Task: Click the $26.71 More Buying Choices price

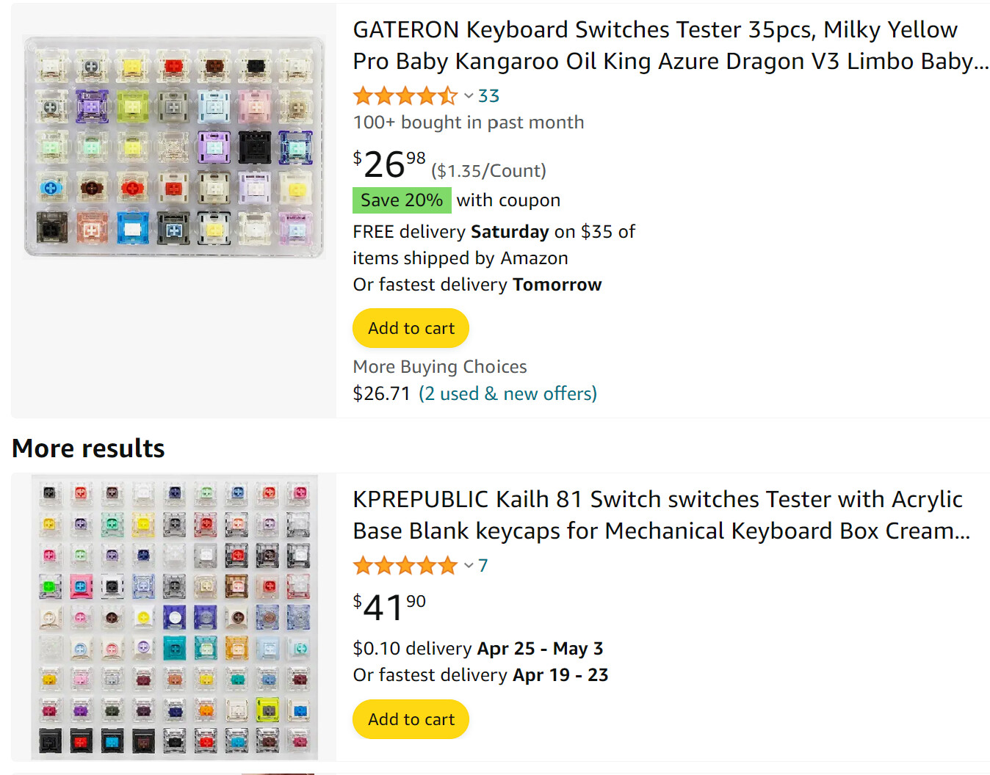Action: click(x=381, y=394)
